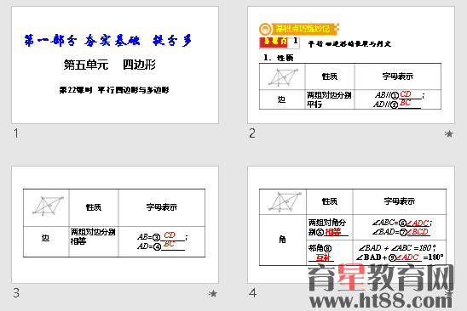Select slide 2 thumbnail with 性质 table

coord(351,65)
